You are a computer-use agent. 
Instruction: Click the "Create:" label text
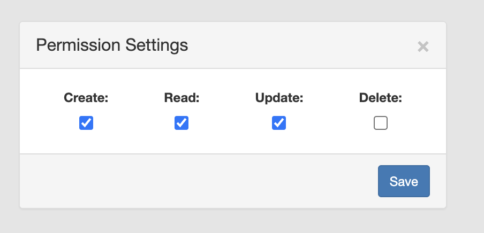click(x=86, y=98)
